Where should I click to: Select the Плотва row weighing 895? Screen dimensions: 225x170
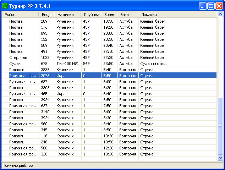109,33
